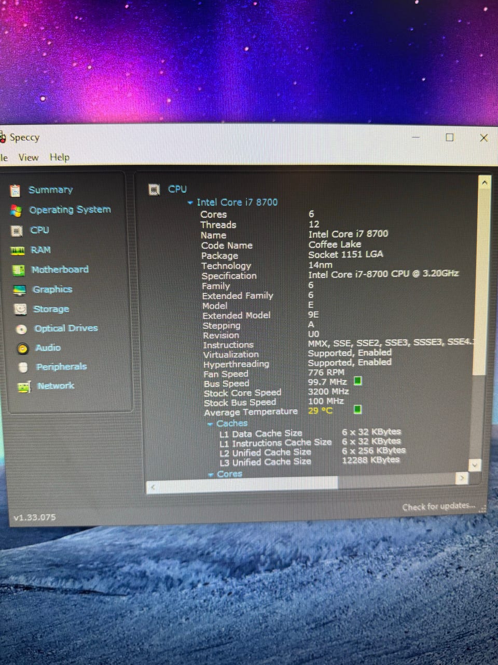Screen dimensions: 498x665
Task: Open the Motherboard icon
Action: [18, 270]
